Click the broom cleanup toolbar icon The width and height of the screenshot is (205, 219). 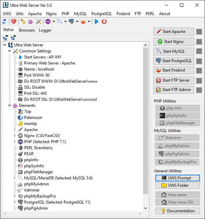click(x=23, y=21)
